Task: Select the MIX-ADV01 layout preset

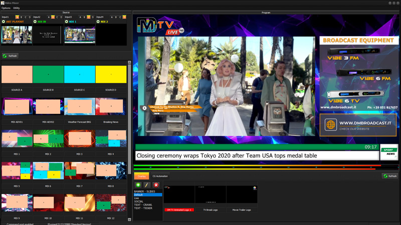Action: [17, 106]
